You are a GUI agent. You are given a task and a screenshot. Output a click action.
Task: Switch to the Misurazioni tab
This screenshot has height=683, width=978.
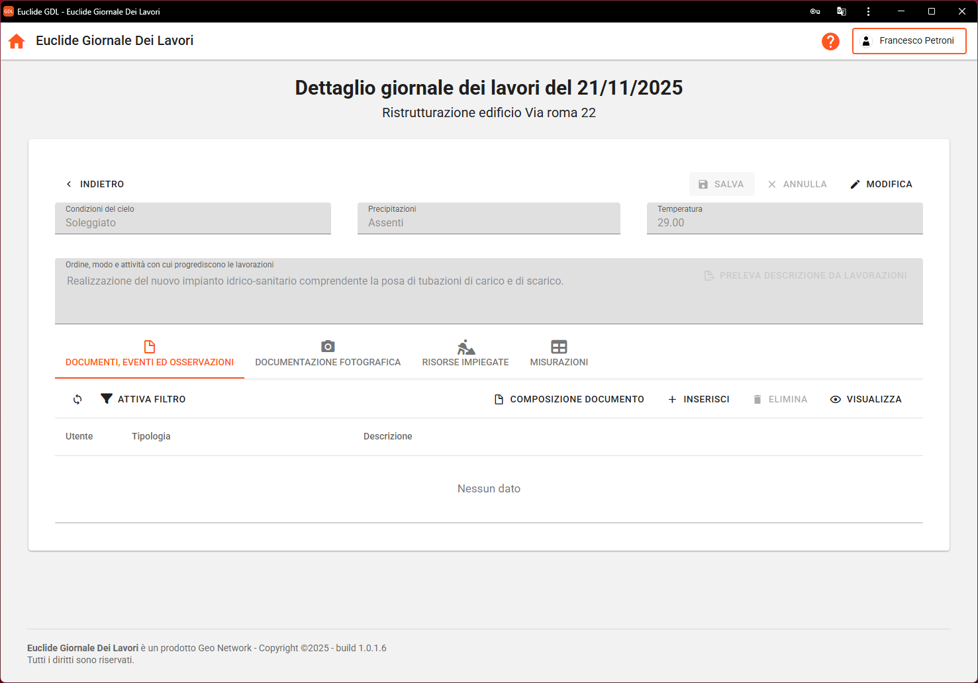tap(559, 353)
